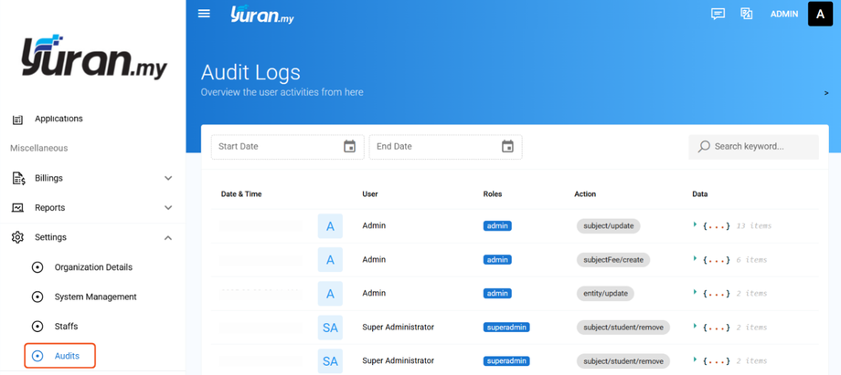
Task: Open Organization Details in sidebar
Action: coord(92,267)
